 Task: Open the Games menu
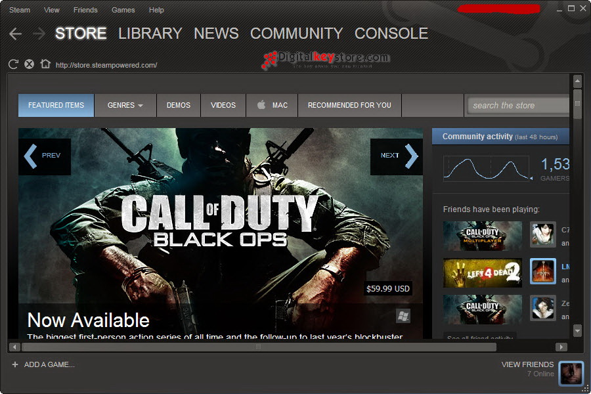(123, 11)
